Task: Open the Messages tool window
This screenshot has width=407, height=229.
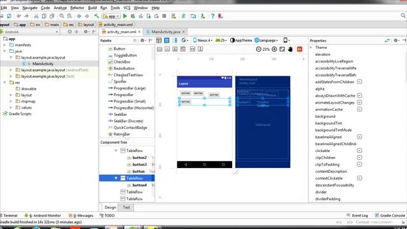Action: [81, 216]
